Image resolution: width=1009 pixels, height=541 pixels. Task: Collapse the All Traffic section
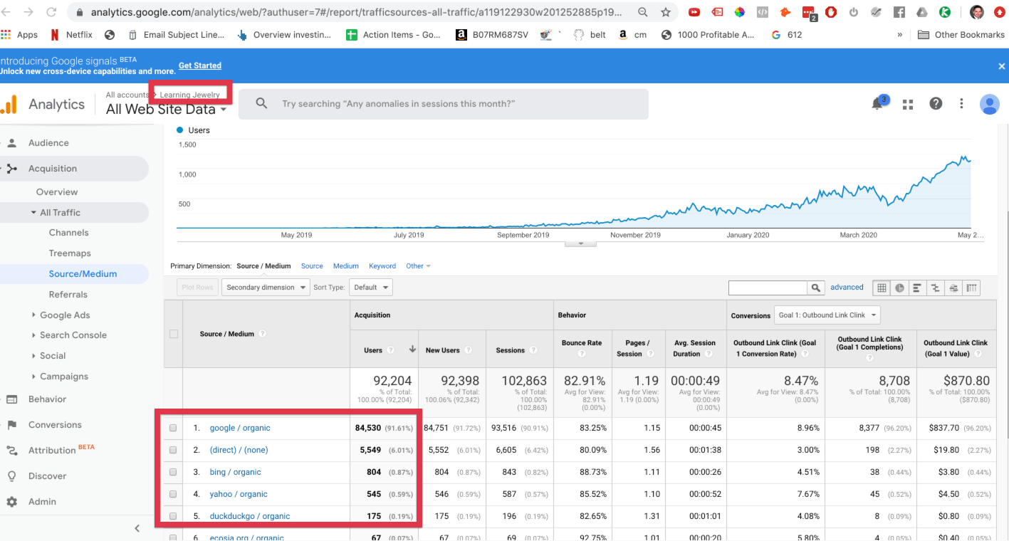click(60, 212)
